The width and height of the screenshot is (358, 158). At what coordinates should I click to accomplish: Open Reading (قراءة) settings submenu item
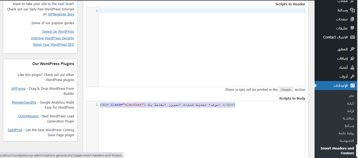pos(349,111)
